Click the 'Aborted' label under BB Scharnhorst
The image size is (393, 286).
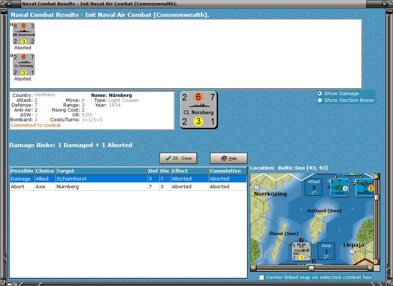point(22,48)
